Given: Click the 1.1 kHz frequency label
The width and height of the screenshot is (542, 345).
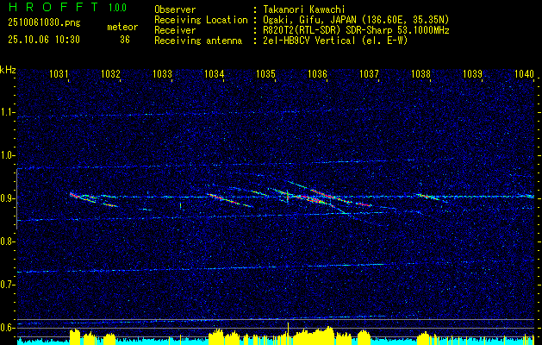Looking at the screenshot, I should (x=7, y=112).
